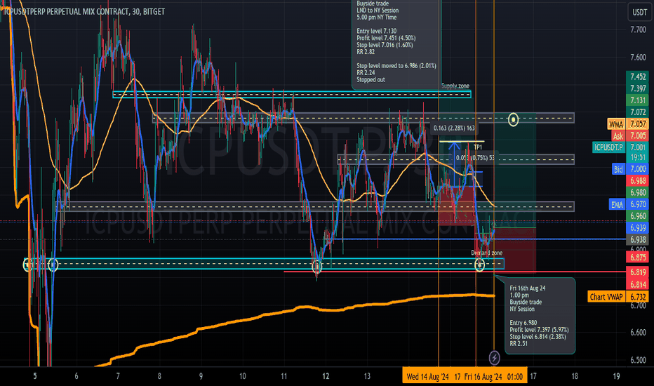Image resolution: width=654 pixels, height=386 pixels.
Task: Click the 6.600 price axis label
Action: click(x=638, y=333)
